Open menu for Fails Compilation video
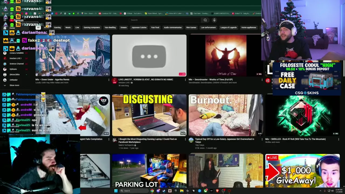Viewport: 345px width, 194px height. (x=109, y=139)
